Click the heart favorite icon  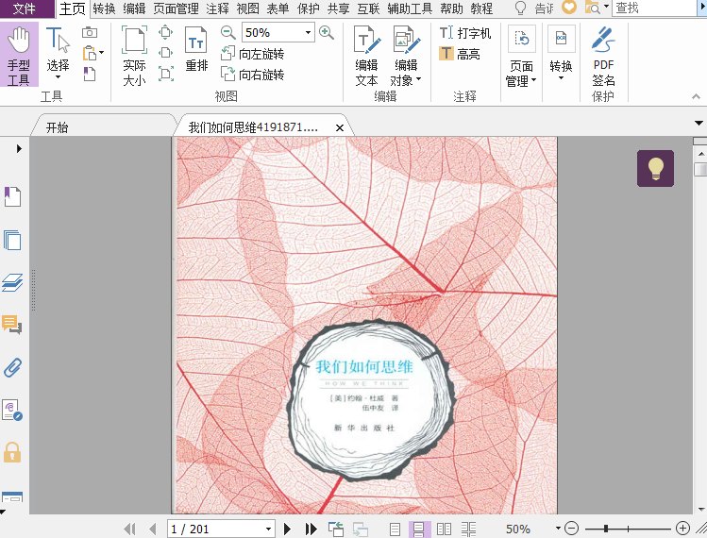click(568, 8)
